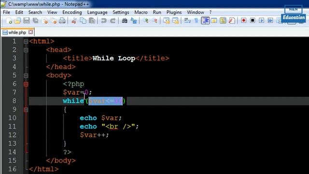The height and width of the screenshot is (174, 309).
Task: Collapse the html block fold marker on line 1
Action: 26,42
